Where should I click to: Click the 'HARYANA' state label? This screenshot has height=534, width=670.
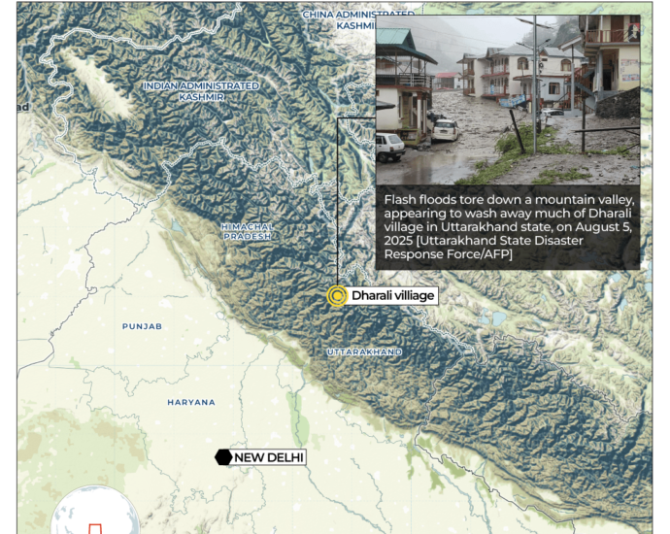tap(191, 402)
